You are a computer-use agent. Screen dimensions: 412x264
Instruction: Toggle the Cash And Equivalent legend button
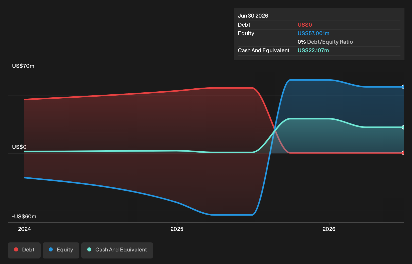click(x=117, y=250)
